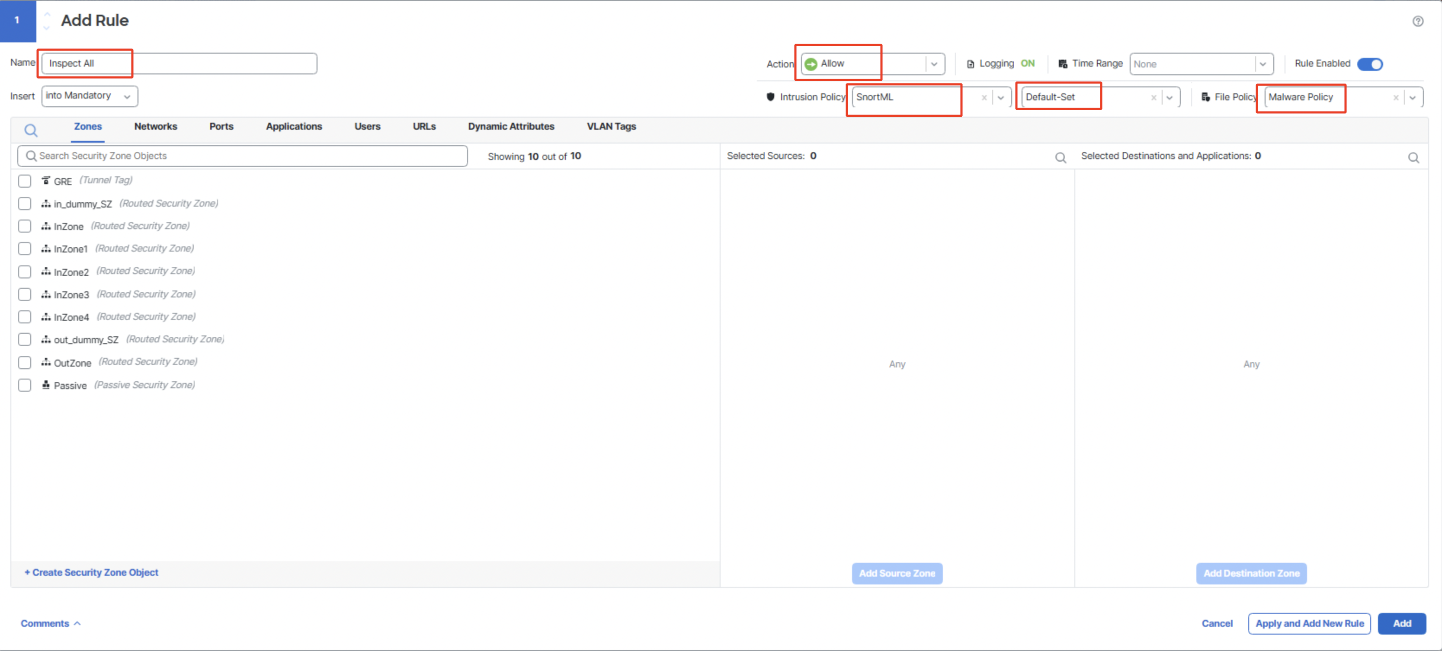Expand the Insert into Mandatory dropdown
Viewport: 1442px width, 651px height.
click(90, 96)
